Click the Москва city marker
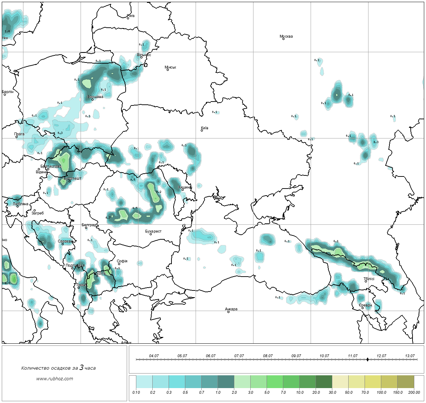 pos(283,39)
